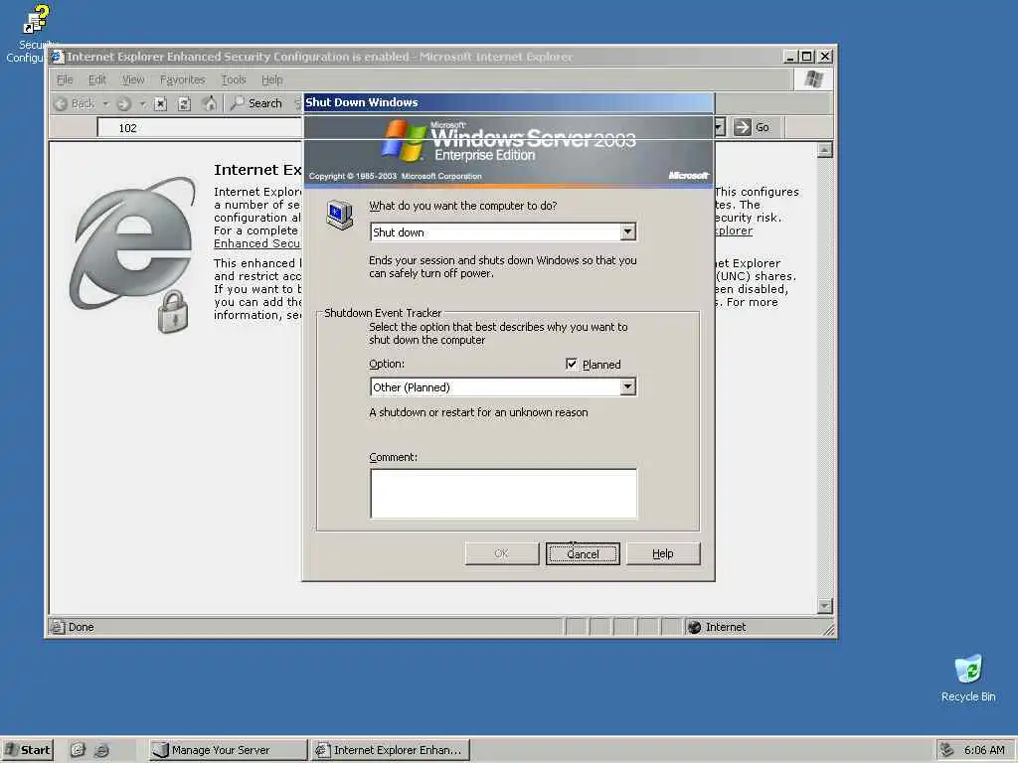Follow the Enhanced Security link on the page

(x=257, y=243)
